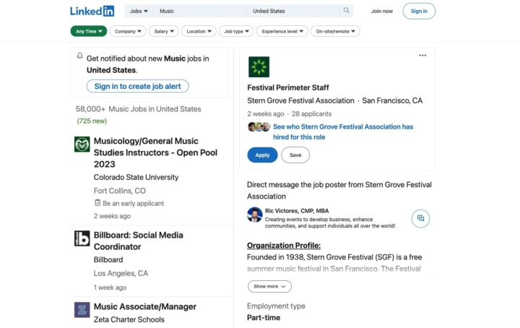This screenshot has width=520, height=328.
Task: Click Ric Victores profile photo
Action: coord(254,215)
